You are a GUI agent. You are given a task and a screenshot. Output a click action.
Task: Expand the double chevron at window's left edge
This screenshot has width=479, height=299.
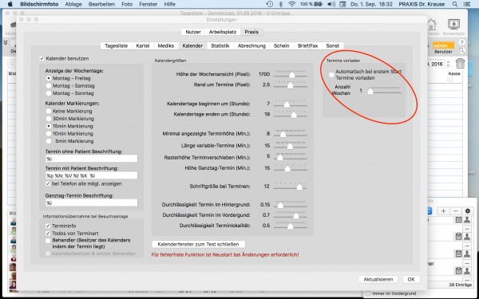6,42
